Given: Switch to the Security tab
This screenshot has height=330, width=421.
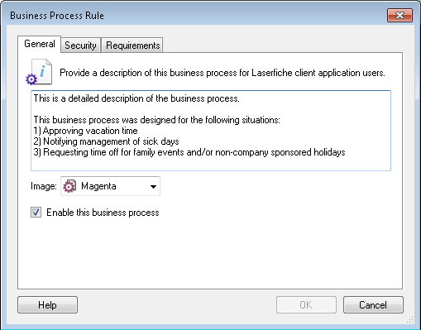Looking at the screenshot, I should pyautogui.click(x=80, y=45).
